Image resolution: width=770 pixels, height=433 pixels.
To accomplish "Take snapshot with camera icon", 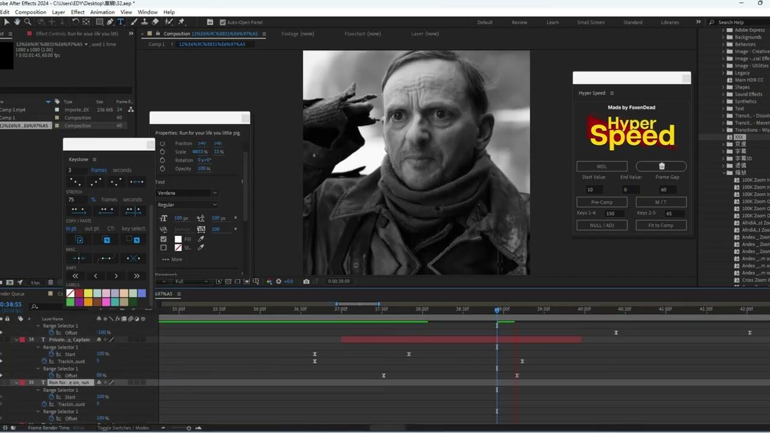I will click(x=306, y=281).
